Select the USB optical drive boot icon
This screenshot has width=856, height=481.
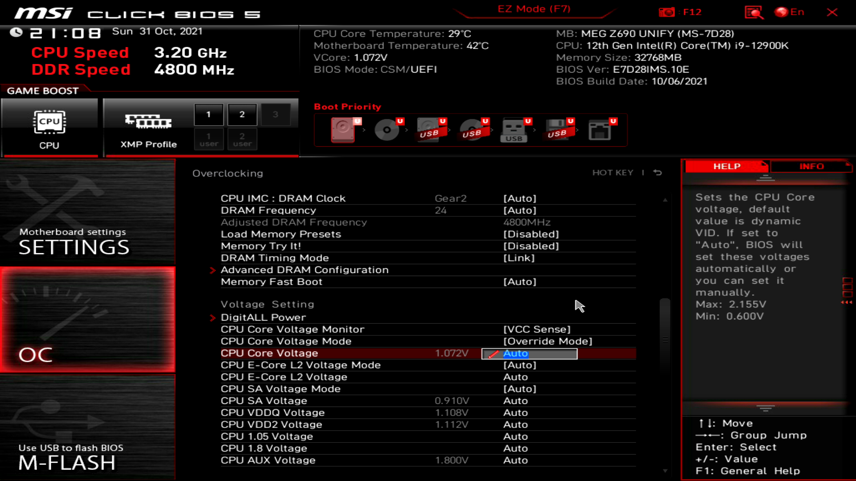474,130
